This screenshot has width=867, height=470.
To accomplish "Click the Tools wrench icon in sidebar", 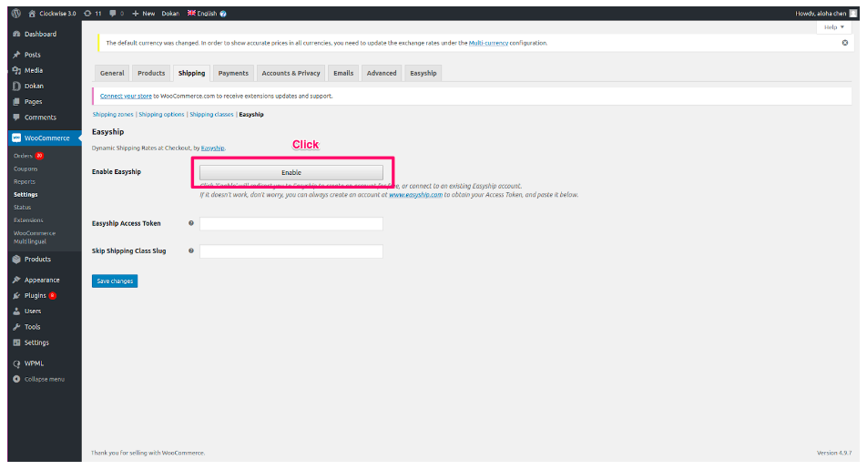I will click(16, 327).
